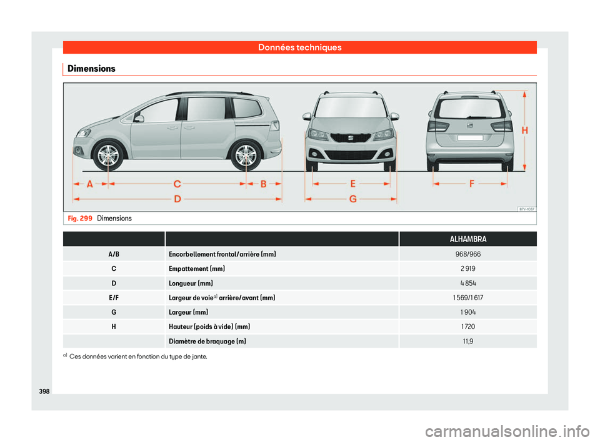
Task: Click dimension label D in the diagram
Action: (177, 199)
